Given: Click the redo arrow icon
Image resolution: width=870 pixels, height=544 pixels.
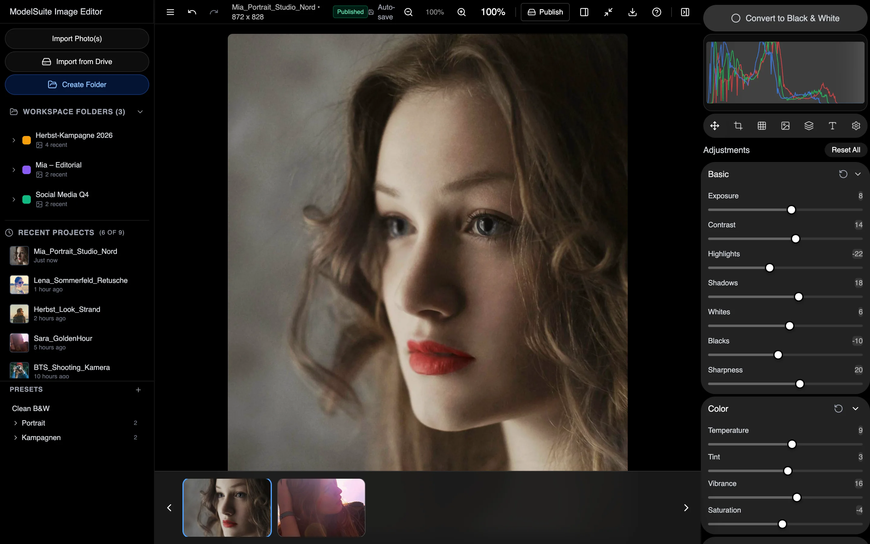Looking at the screenshot, I should pyautogui.click(x=214, y=12).
